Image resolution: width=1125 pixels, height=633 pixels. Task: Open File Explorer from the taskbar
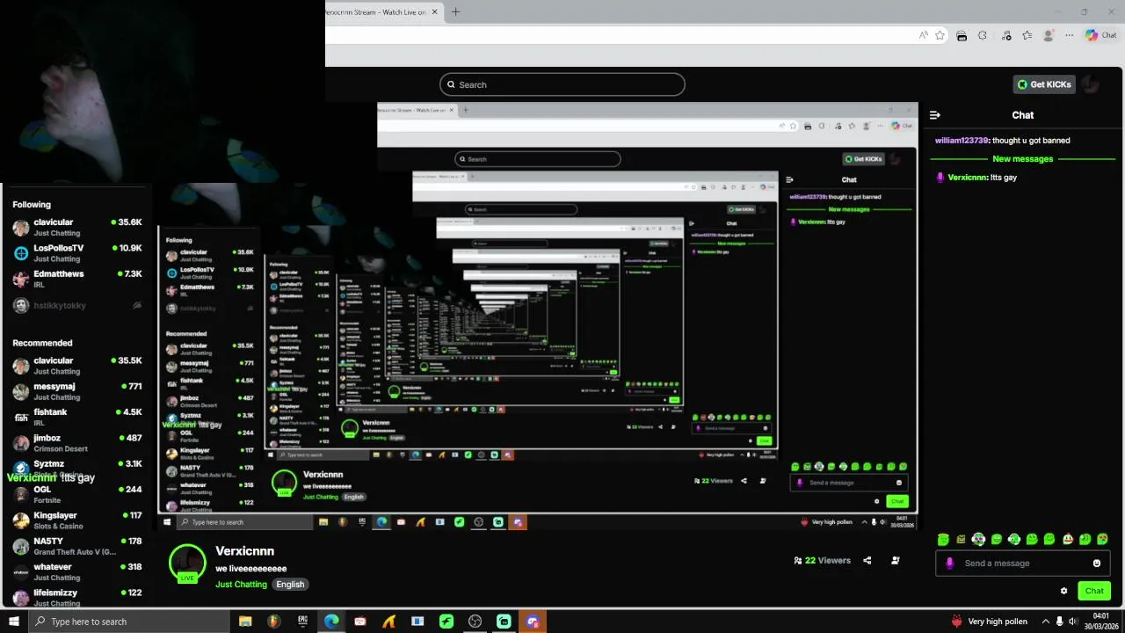point(245,622)
